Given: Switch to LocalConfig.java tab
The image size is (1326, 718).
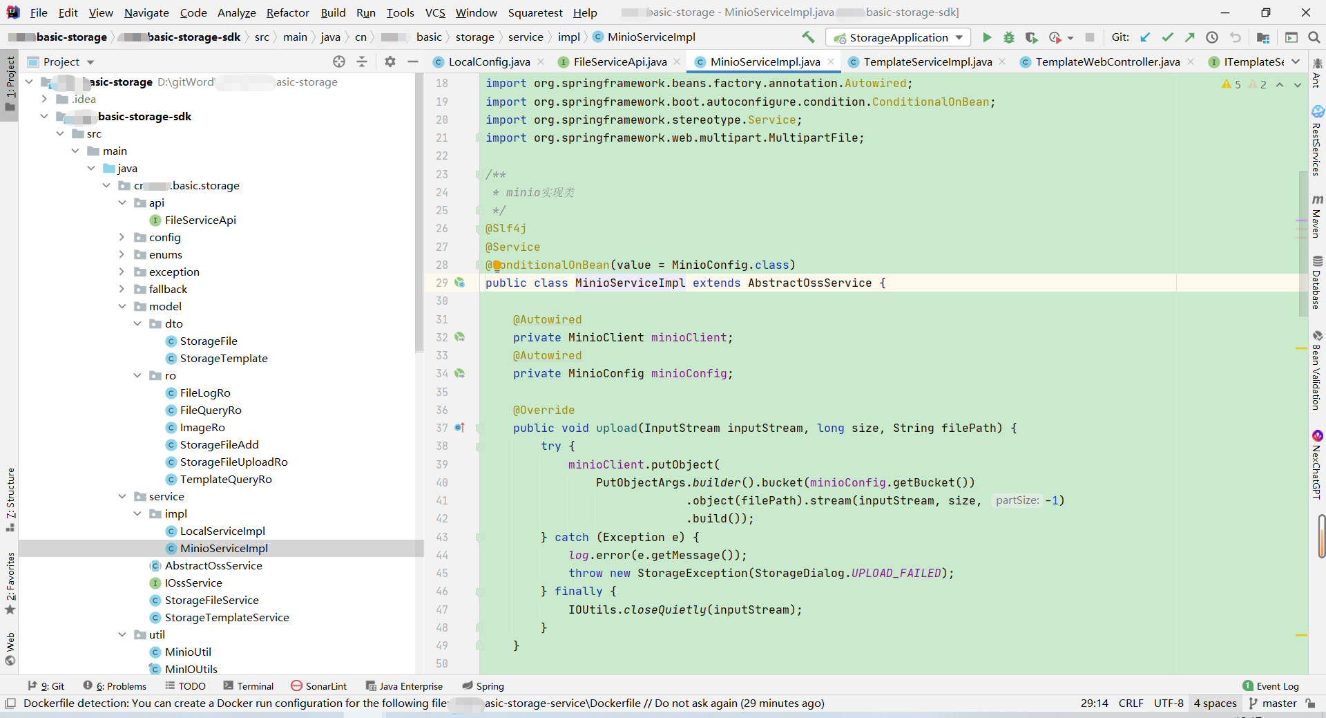Looking at the screenshot, I should click(x=489, y=62).
